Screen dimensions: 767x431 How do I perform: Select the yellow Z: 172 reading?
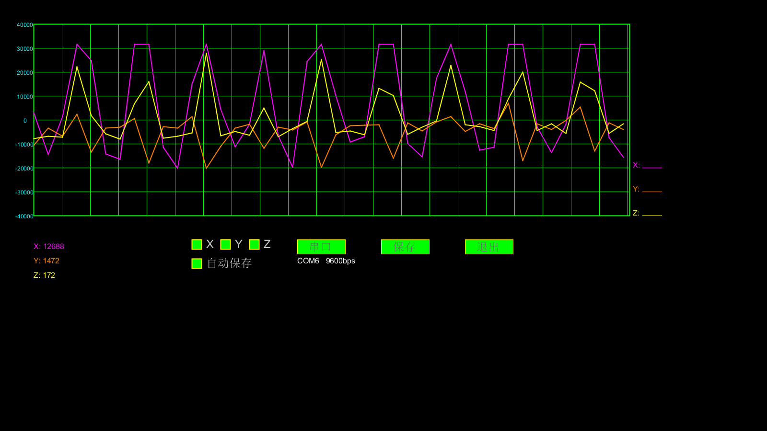tap(44, 275)
